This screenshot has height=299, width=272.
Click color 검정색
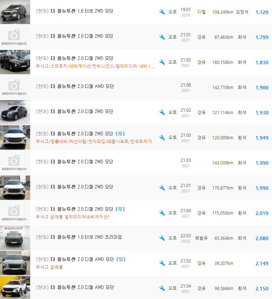242,12
